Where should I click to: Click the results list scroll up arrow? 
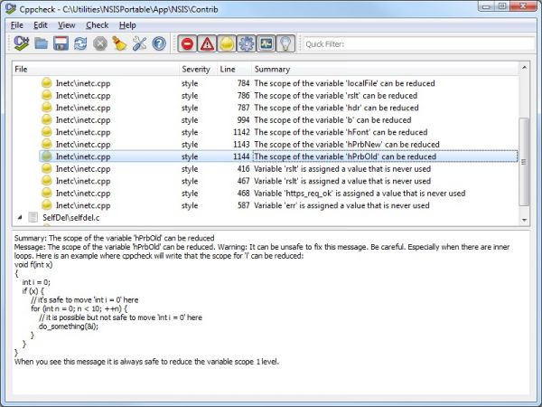pos(524,68)
